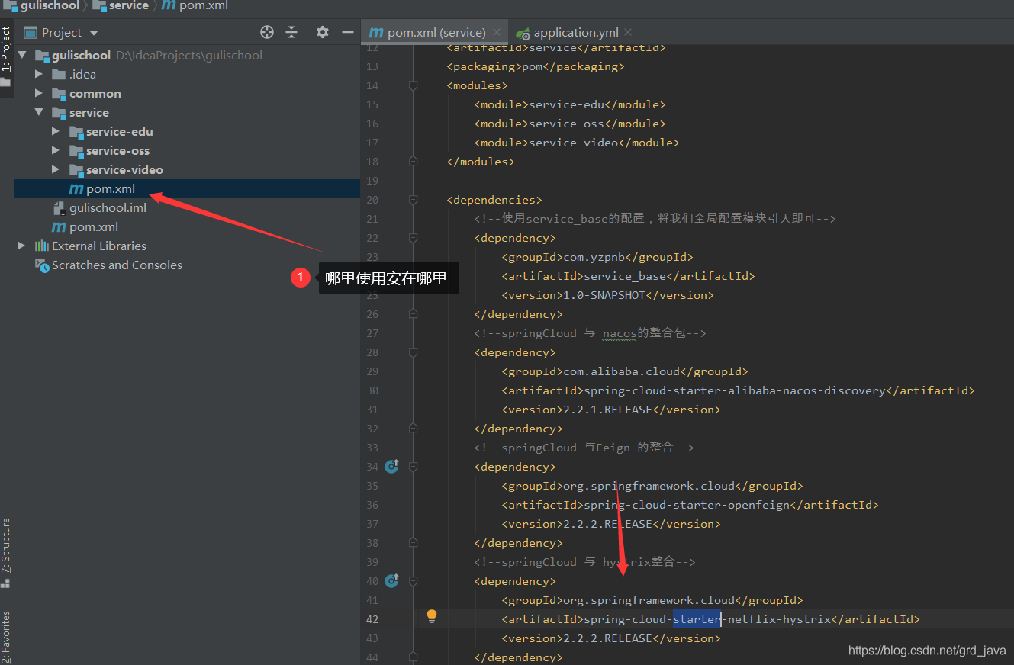This screenshot has height=665, width=1014.
Task: Click the Scratches and Consoles icon
Action: [x=41, y=265]
